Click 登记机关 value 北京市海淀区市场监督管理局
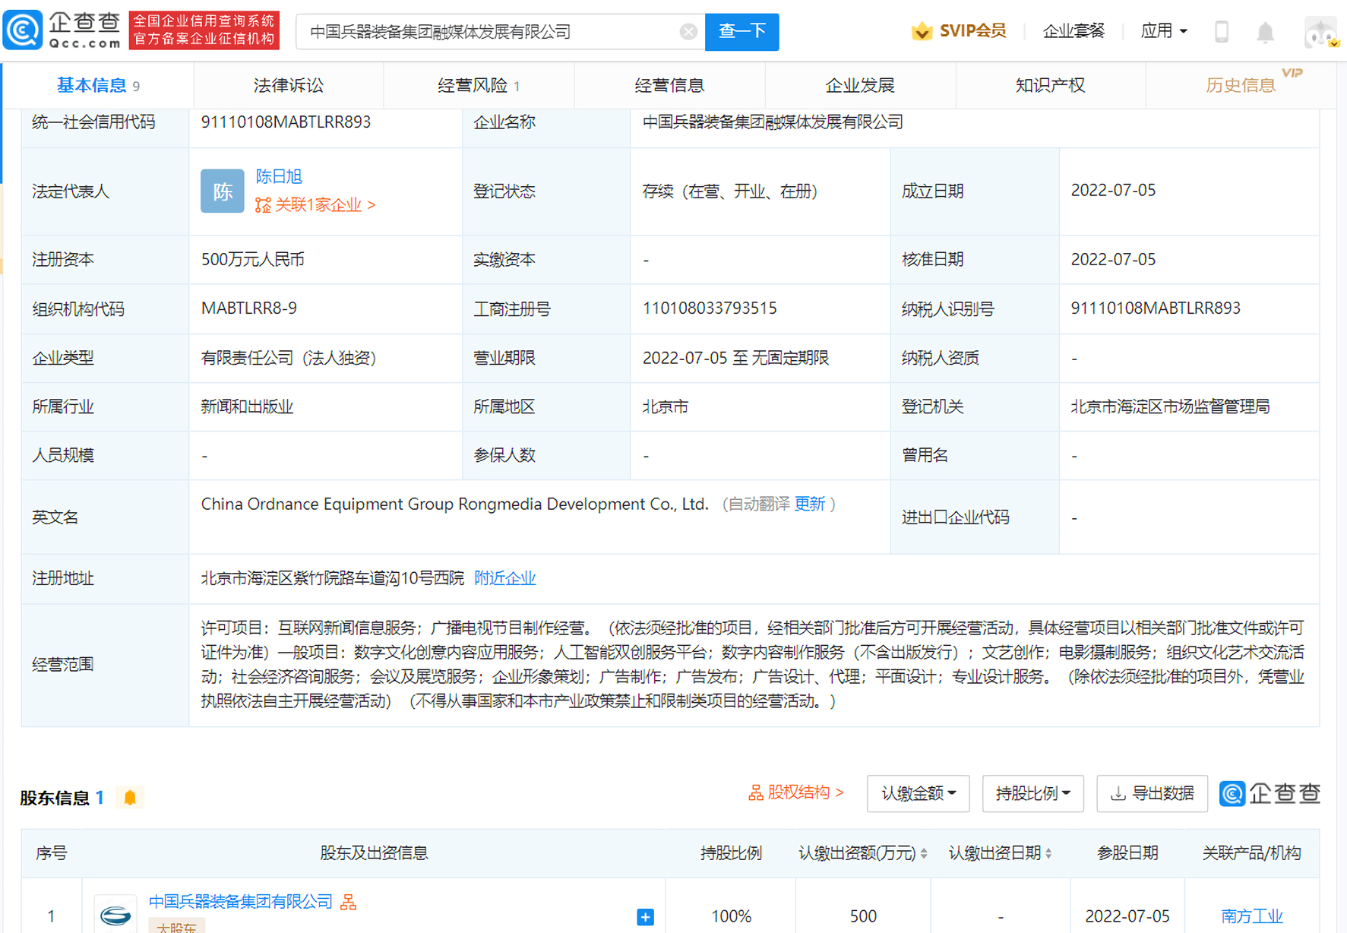The height and width of the screenshot is (933, 1347). click(1170, 406)
